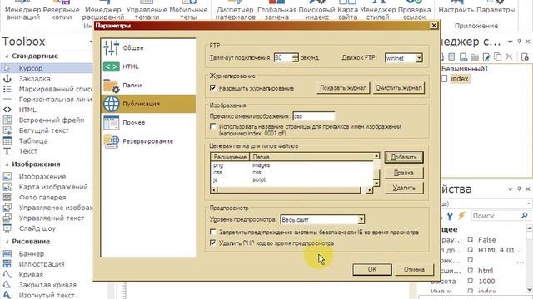Toggle the IE security warnings checkbox
This screenshot has height=299, width=533.
(x=213, y=233)
